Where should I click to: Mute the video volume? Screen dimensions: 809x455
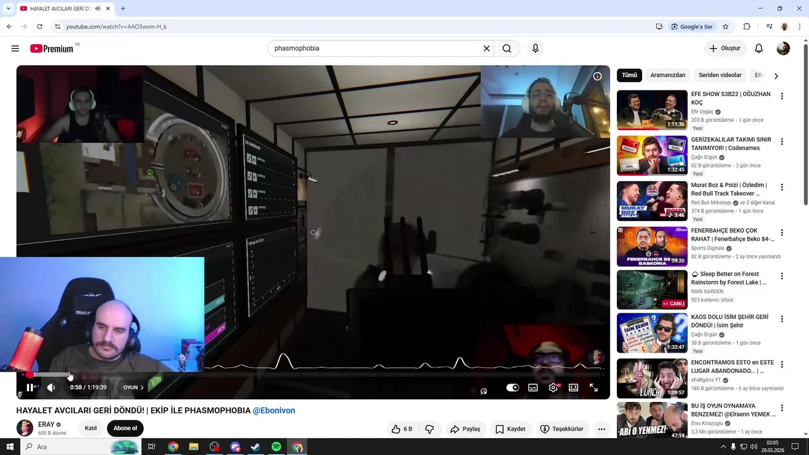(51, 387)
